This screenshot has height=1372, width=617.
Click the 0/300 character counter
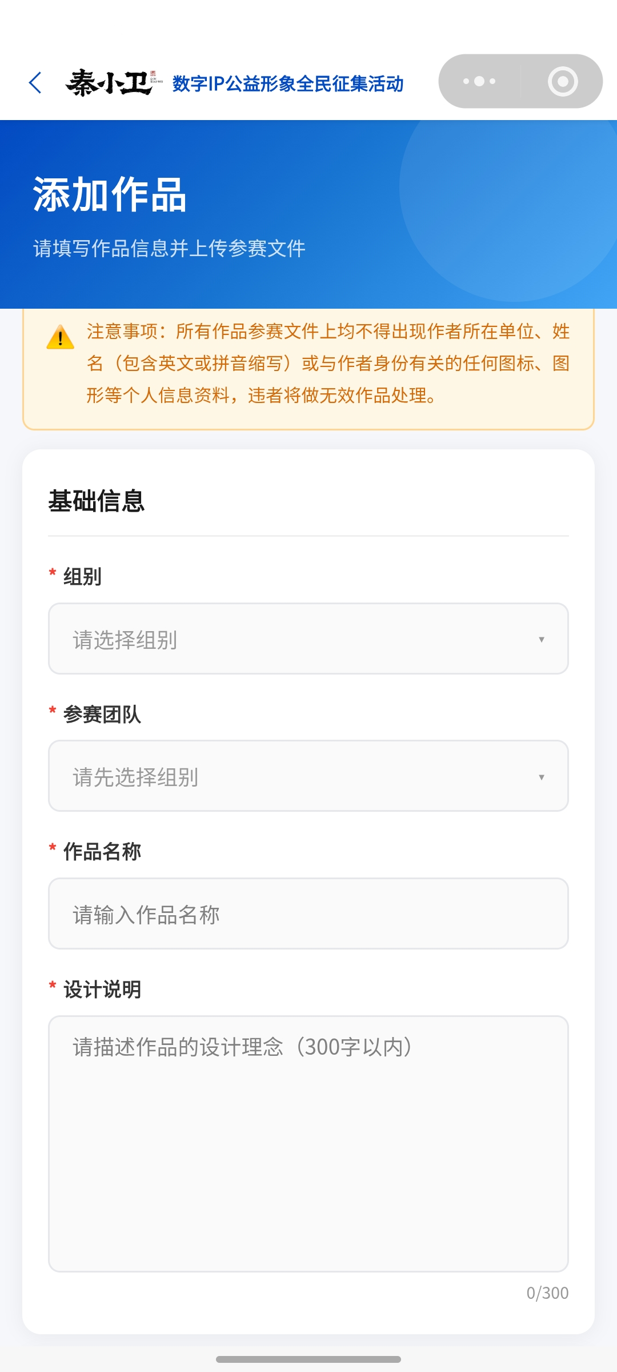point(547,1293)
